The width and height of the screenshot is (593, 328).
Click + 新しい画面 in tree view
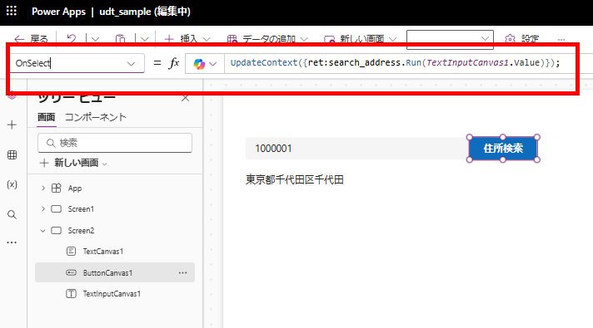[74, 163]
